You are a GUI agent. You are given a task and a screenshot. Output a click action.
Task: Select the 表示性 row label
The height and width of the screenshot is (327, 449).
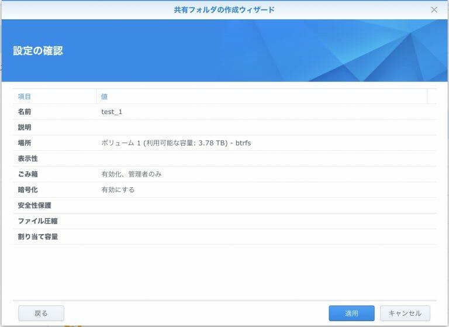28,159
